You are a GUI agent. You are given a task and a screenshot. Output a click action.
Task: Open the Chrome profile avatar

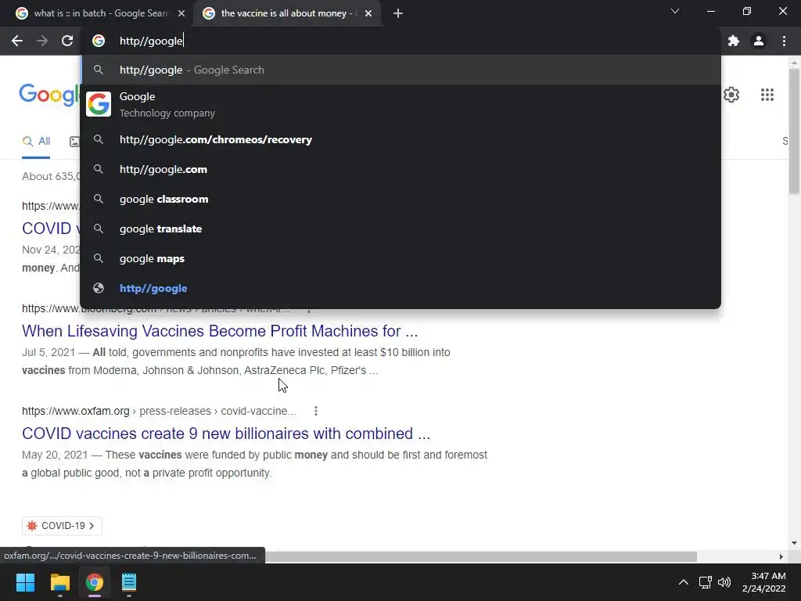click(759, 41)
